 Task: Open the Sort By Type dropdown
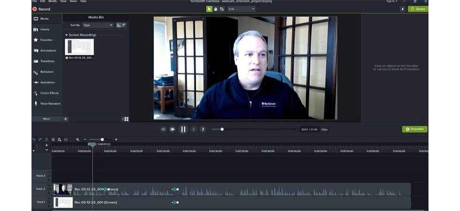[x=98, y=25]
